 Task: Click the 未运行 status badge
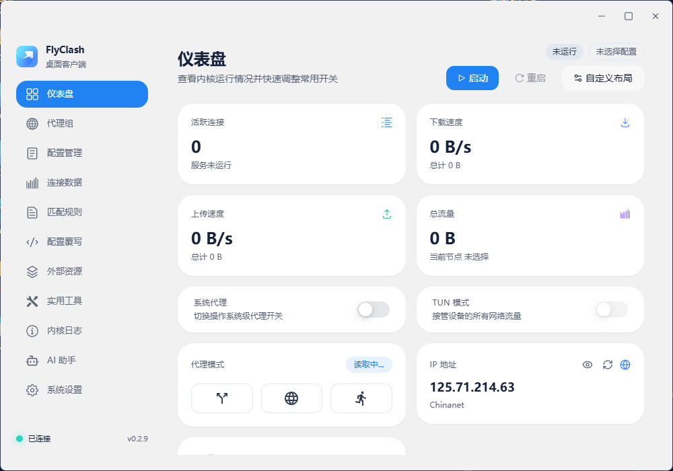click(x=565, y=52)
